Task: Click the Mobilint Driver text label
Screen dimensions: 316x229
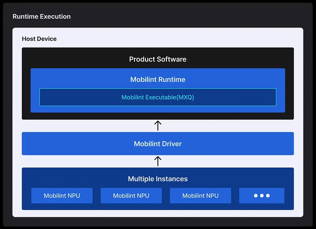Action: coord(158,144)
